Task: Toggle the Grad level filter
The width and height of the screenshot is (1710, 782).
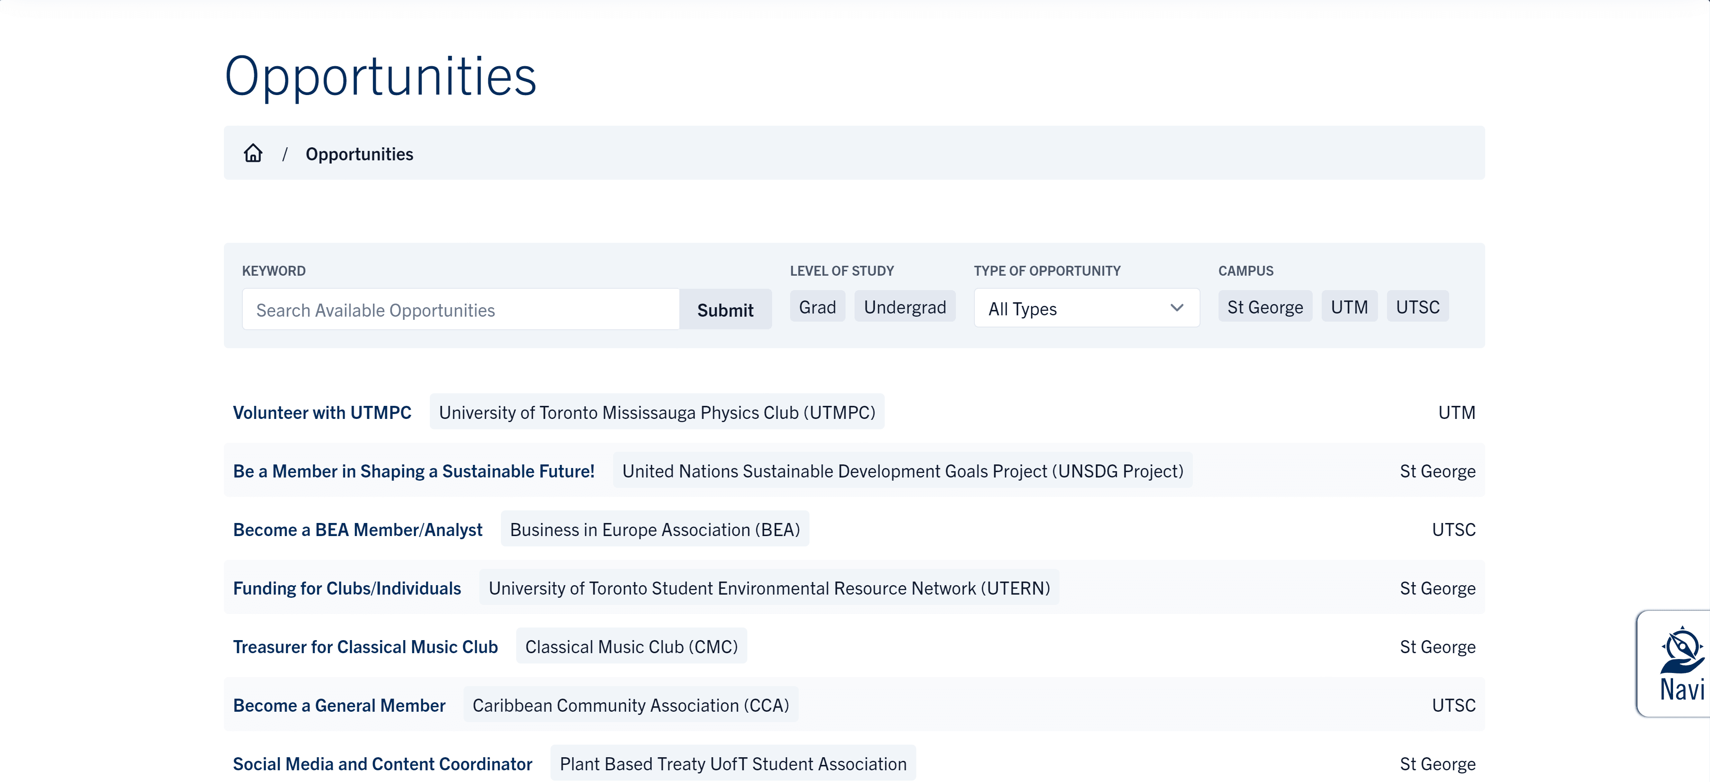Action: pyautogui.click(x=817, y=307)
